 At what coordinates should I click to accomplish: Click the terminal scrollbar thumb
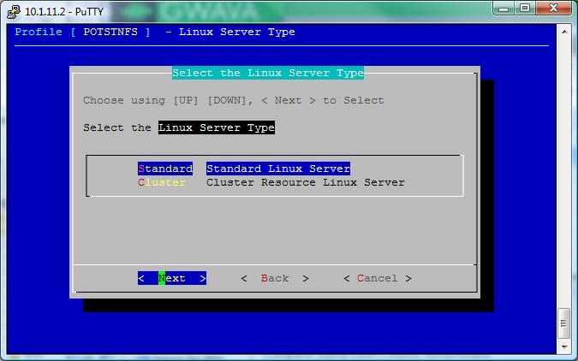point(564,323)
